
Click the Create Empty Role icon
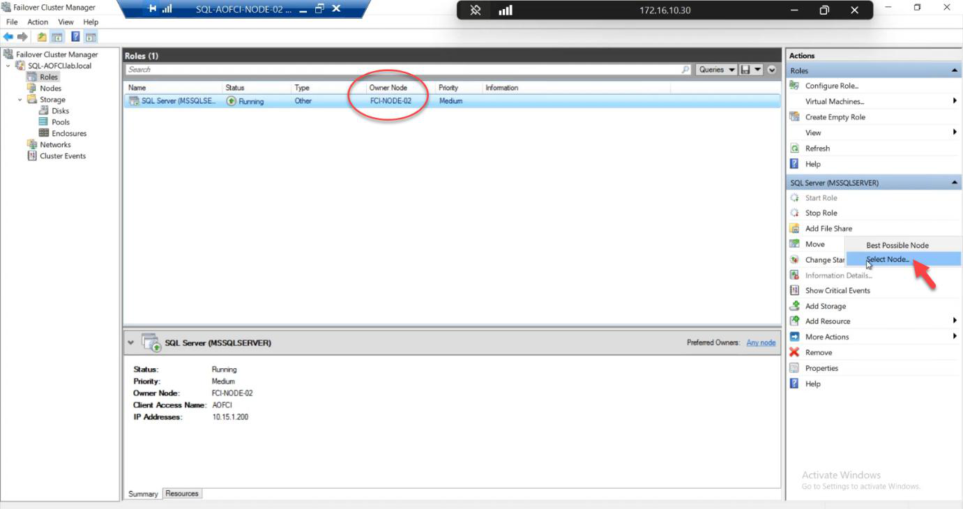[794, 117]
